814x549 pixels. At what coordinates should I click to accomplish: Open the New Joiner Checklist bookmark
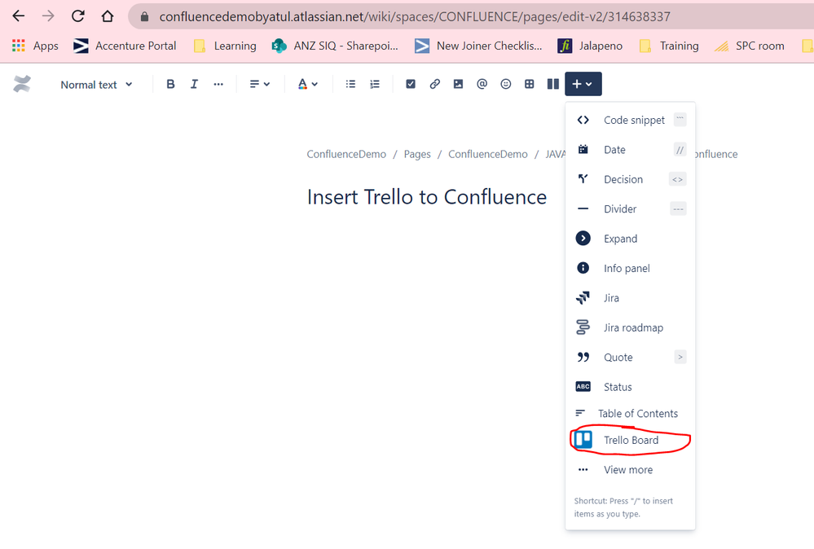click(x=478, y=46)
